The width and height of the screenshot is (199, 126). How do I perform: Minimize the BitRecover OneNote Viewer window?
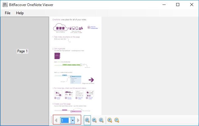click(x=164, y=5)
